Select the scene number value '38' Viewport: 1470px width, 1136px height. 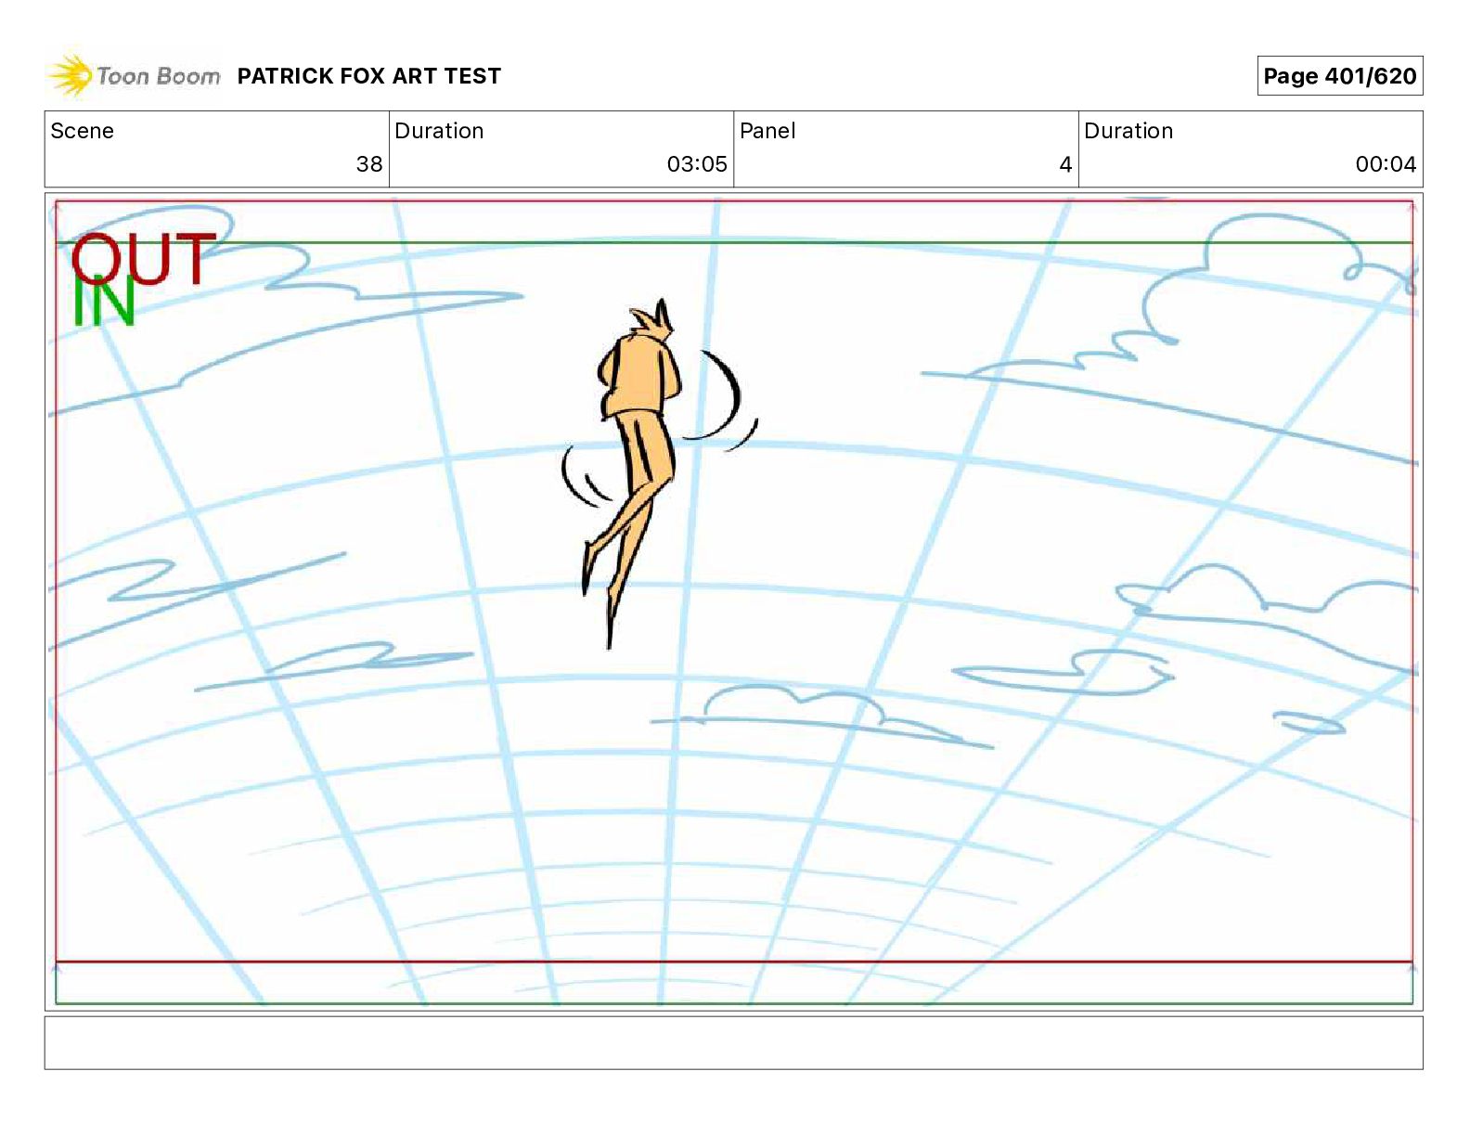click(369, 164)
